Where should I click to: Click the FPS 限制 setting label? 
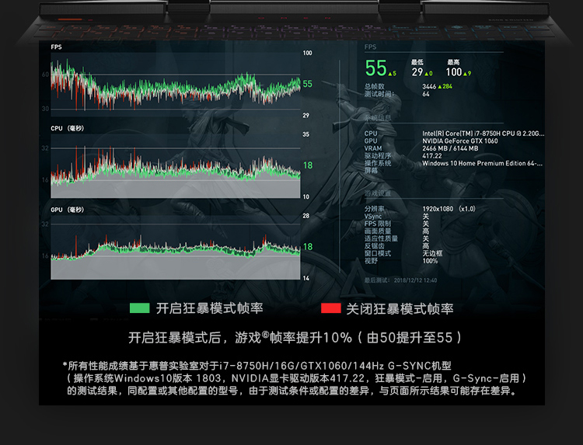[378, 224]
